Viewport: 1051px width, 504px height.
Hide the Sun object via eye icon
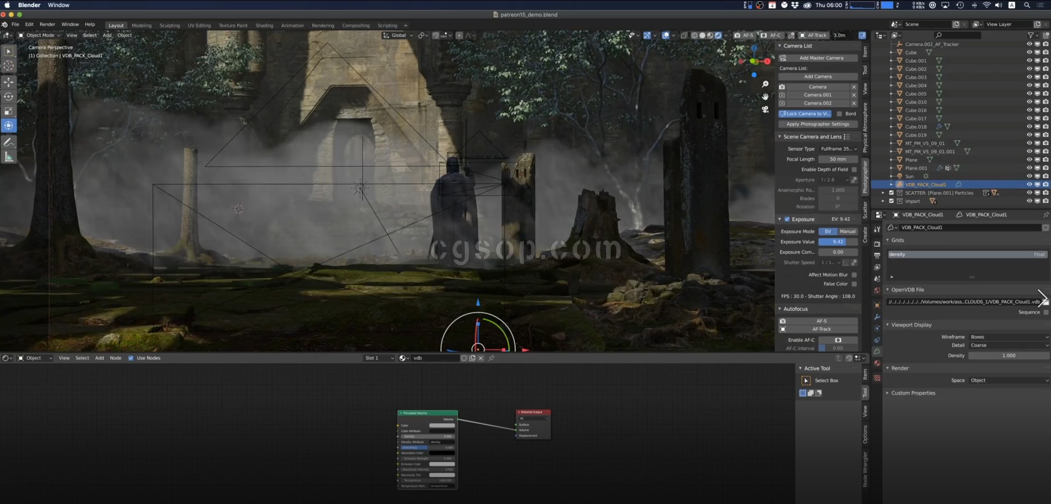coord(1029,176)
